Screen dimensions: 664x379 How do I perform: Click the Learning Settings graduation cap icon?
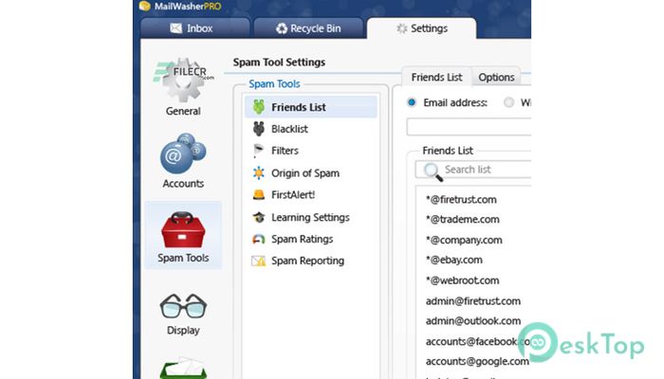click(259, 217)
